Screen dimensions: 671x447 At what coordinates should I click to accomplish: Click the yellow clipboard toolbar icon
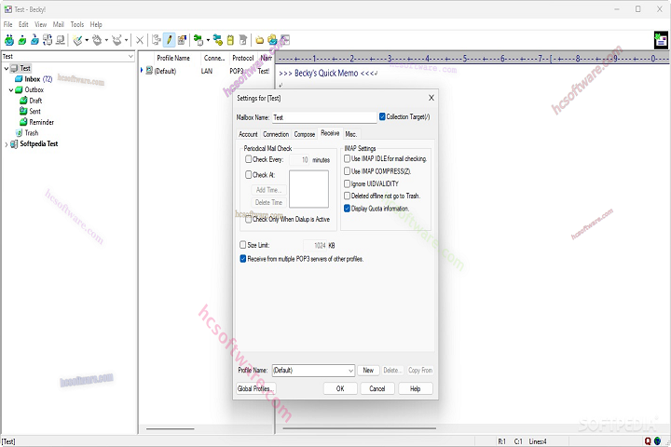tap(230, 40)
